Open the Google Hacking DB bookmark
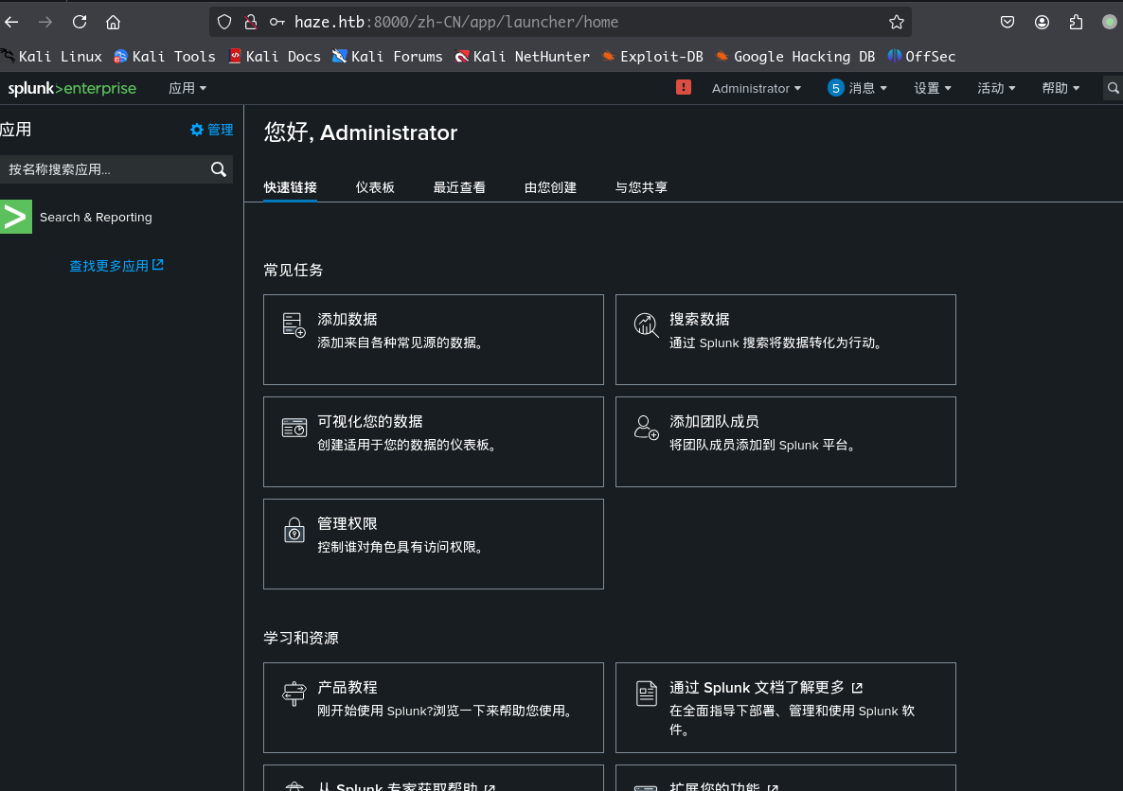 (795, 57)
